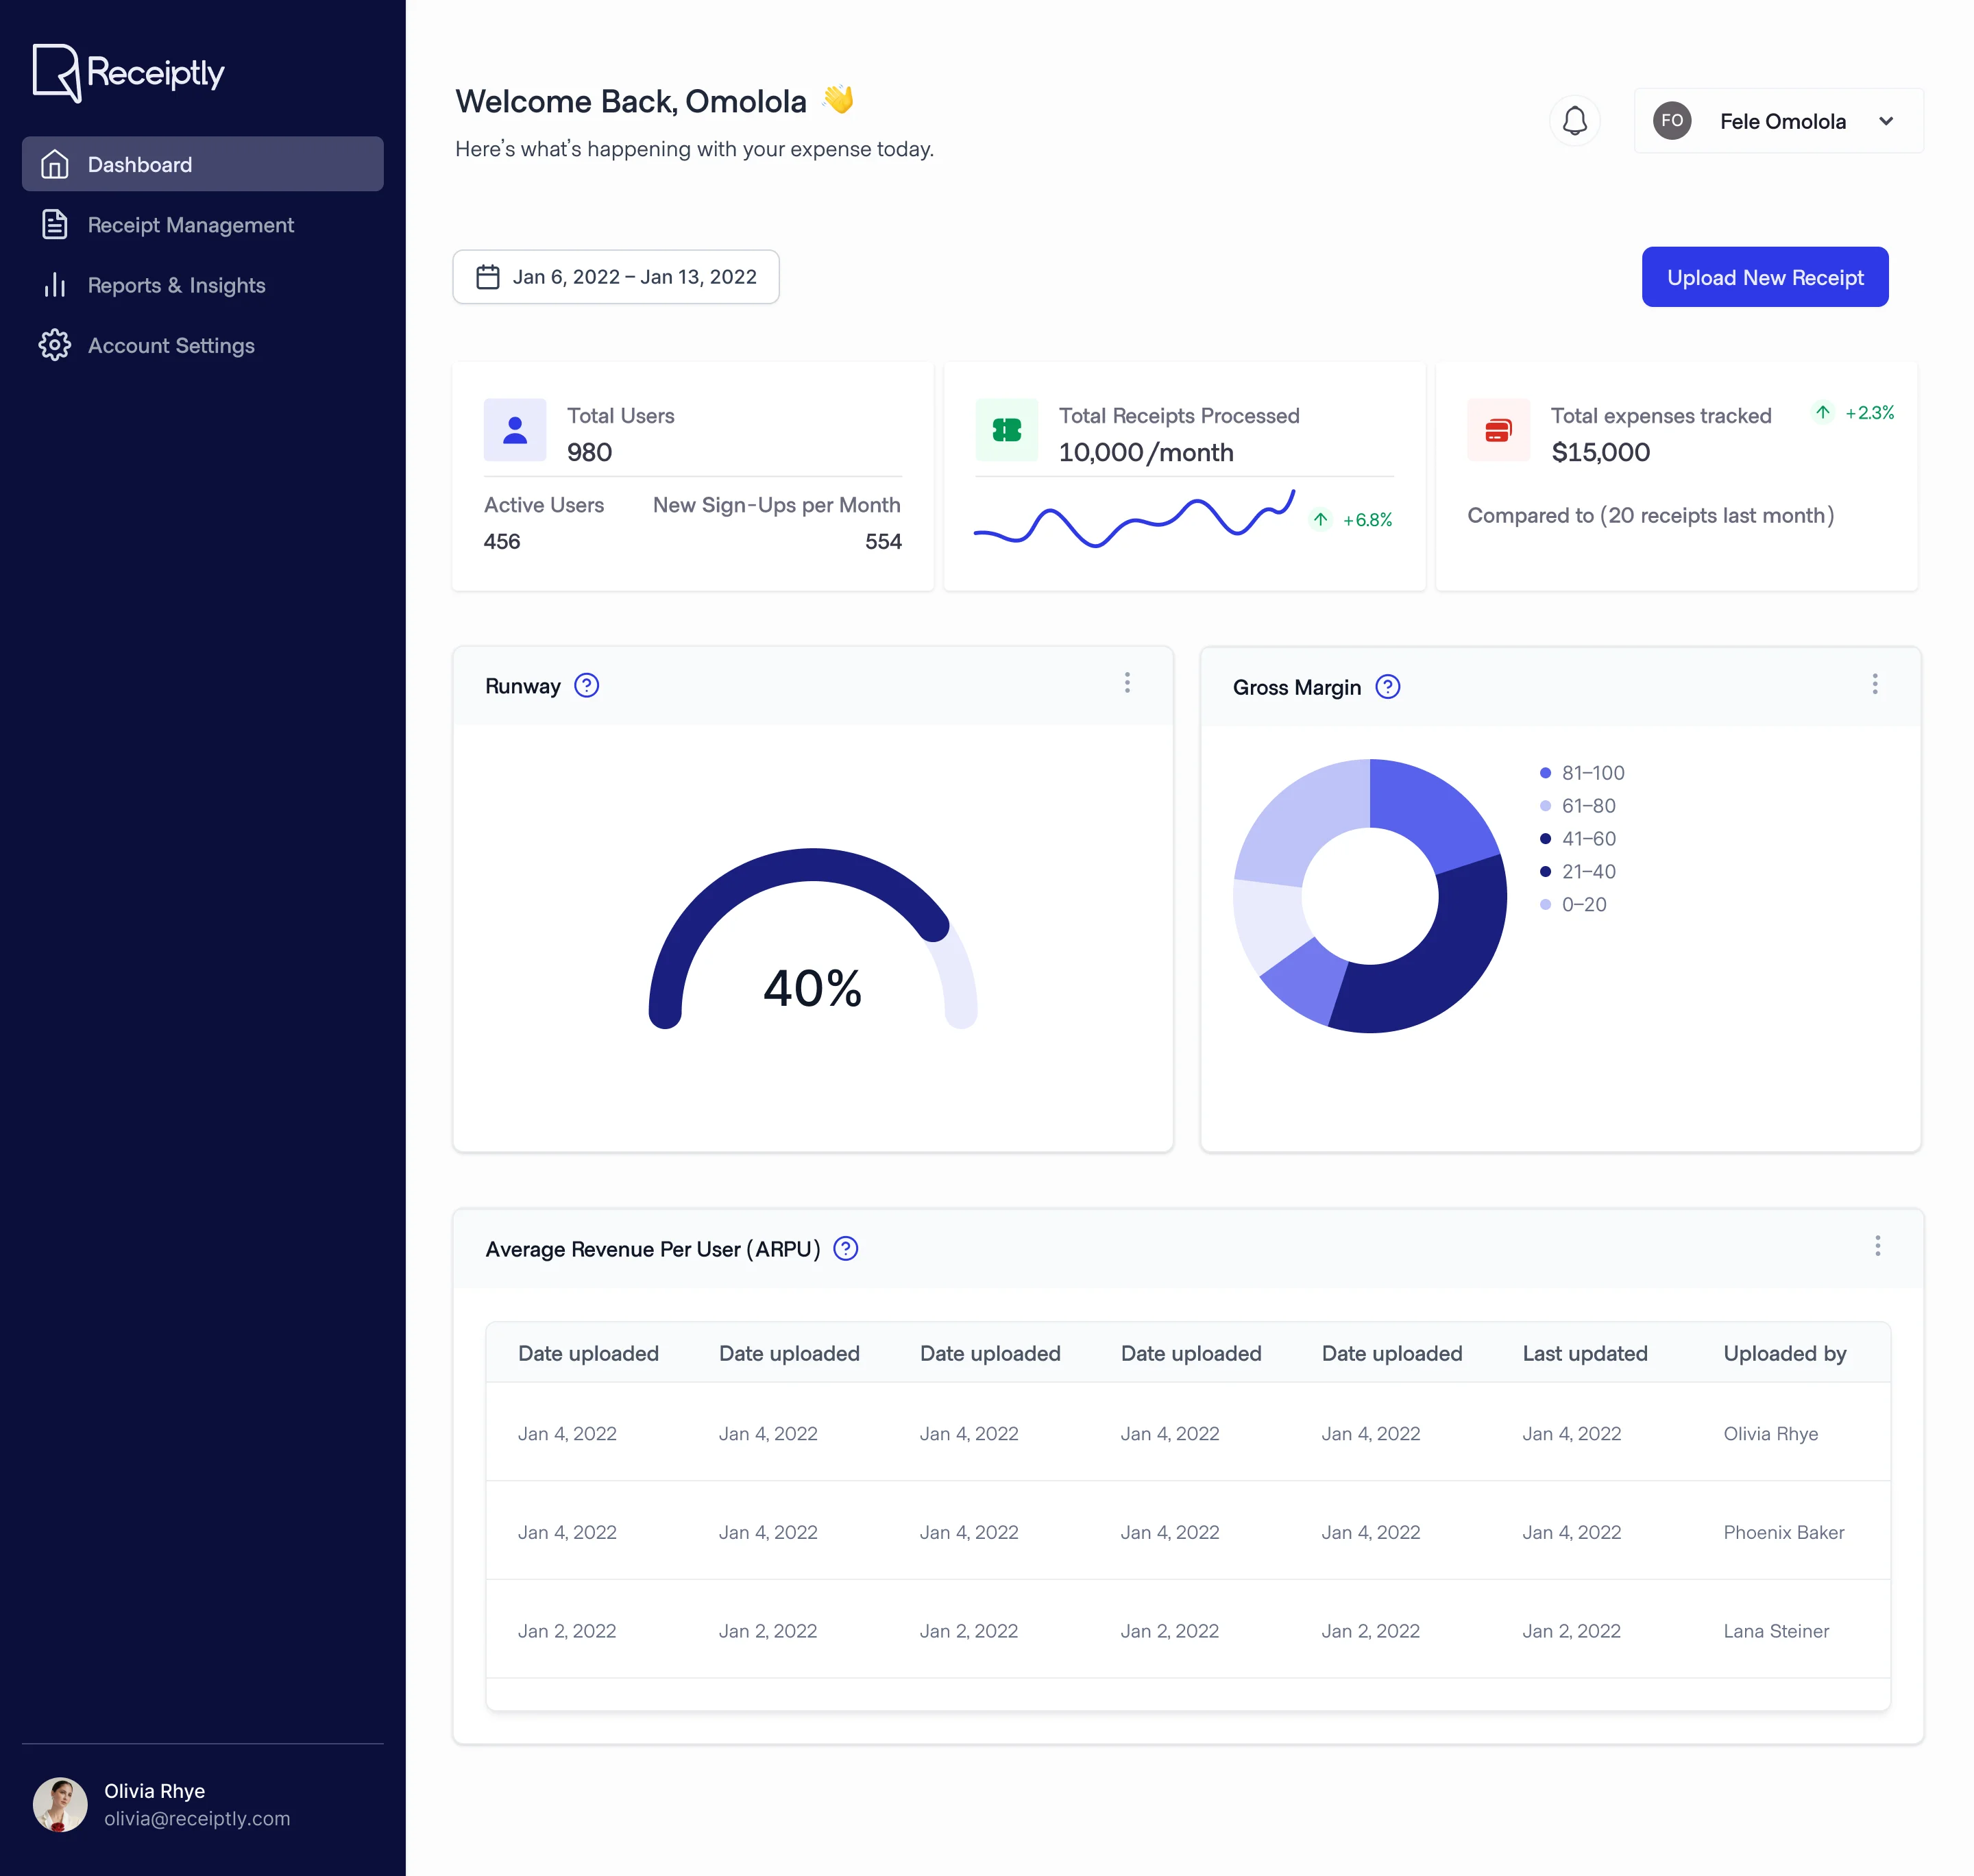
Task: Open the ARPU table three-dot menu
Action: click(x=1877, y=1246)
